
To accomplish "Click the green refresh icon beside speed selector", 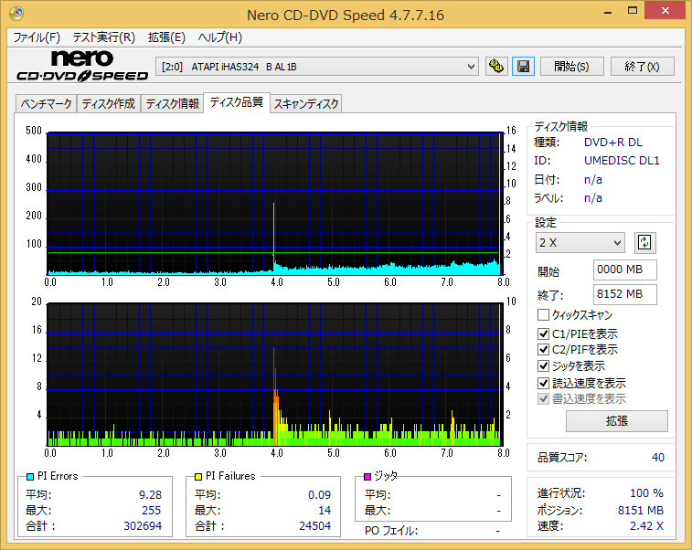I will (x=644, y=243).
